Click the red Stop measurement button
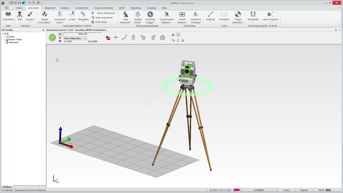 [108, 38]
